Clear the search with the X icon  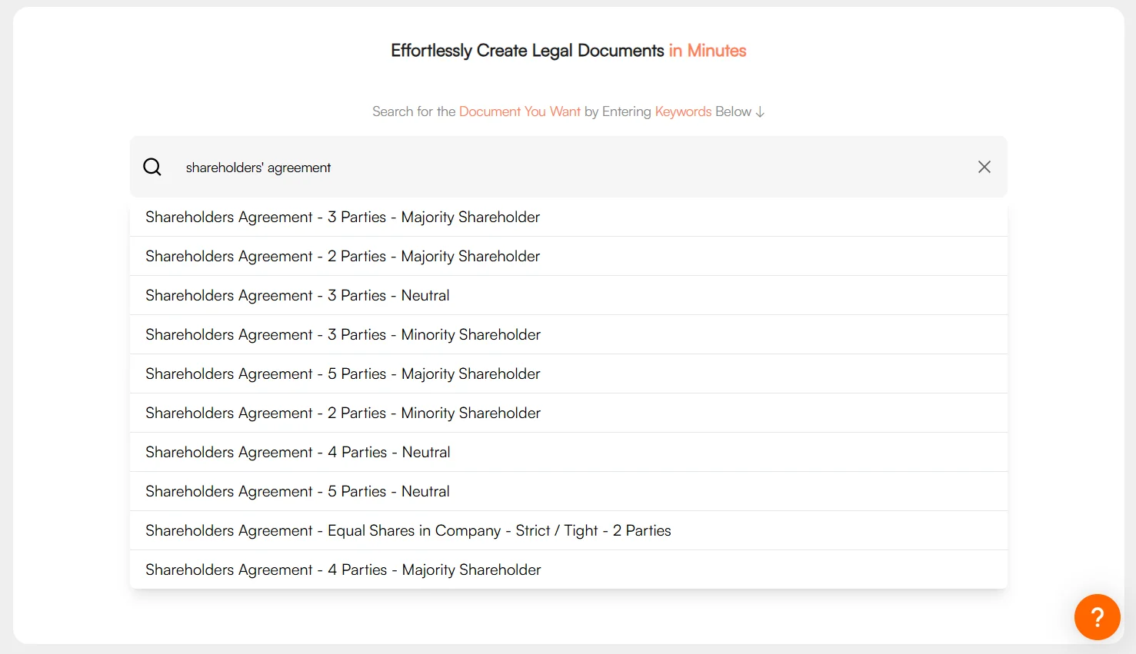coord(984,167)
